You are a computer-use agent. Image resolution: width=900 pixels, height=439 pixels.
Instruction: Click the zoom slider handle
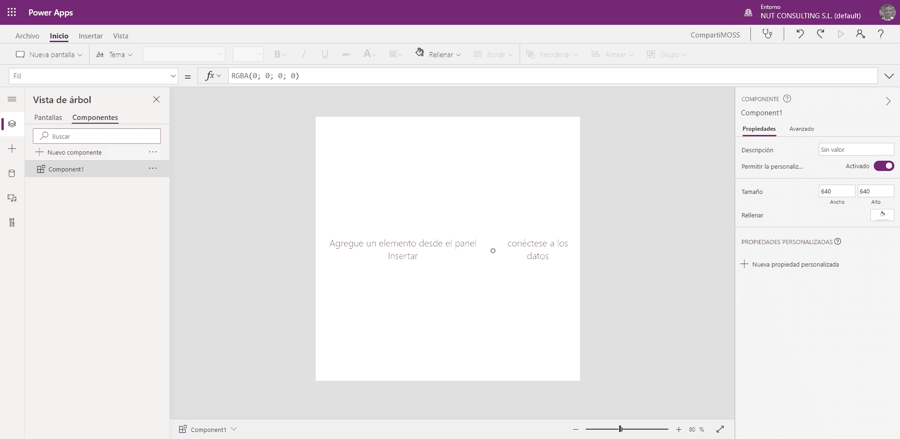620,429
